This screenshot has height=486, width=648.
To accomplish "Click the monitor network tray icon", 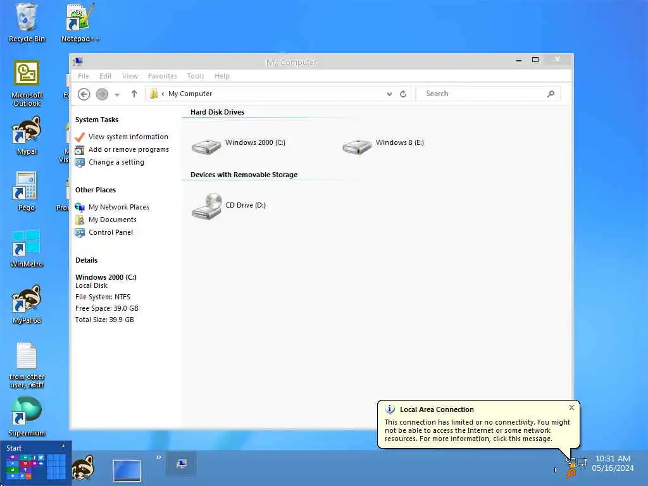I will pos(582,462).
